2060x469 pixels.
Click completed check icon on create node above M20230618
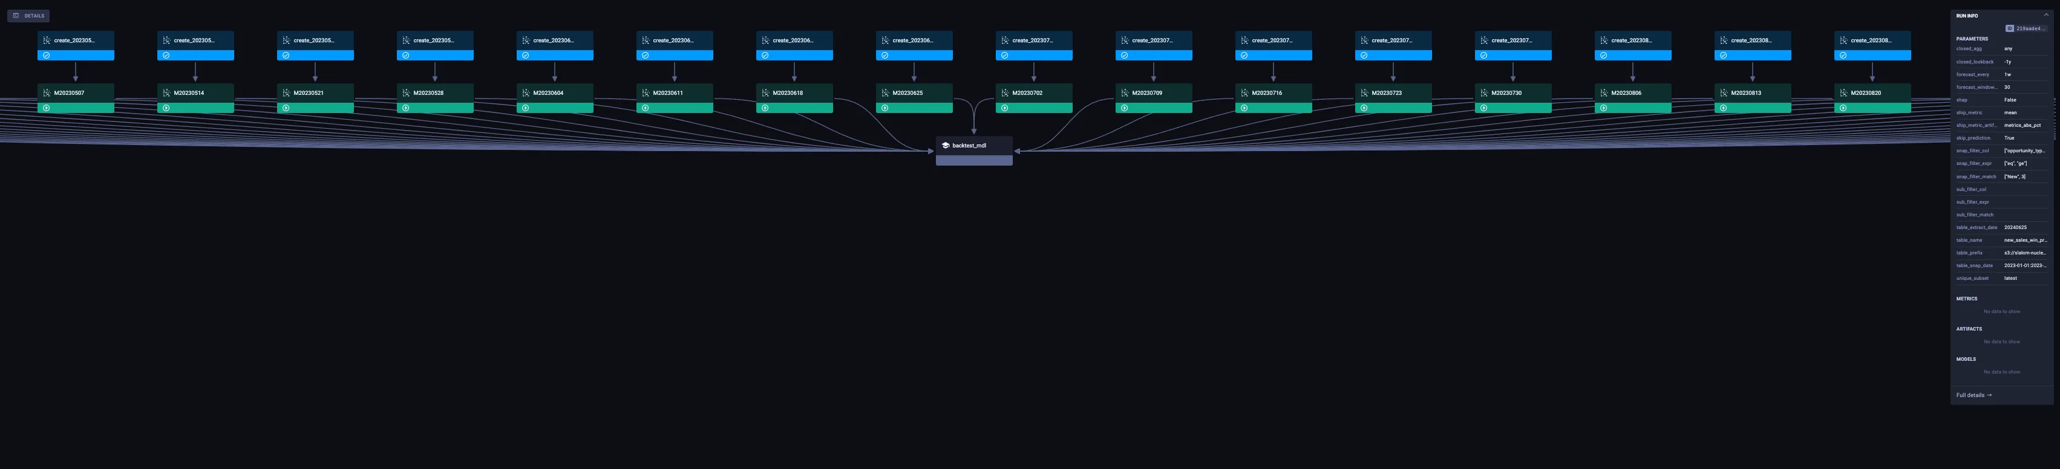(765, 55)
